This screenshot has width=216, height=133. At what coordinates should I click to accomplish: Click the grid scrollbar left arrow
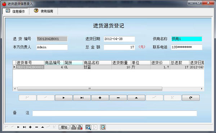(x=15, y=89)
